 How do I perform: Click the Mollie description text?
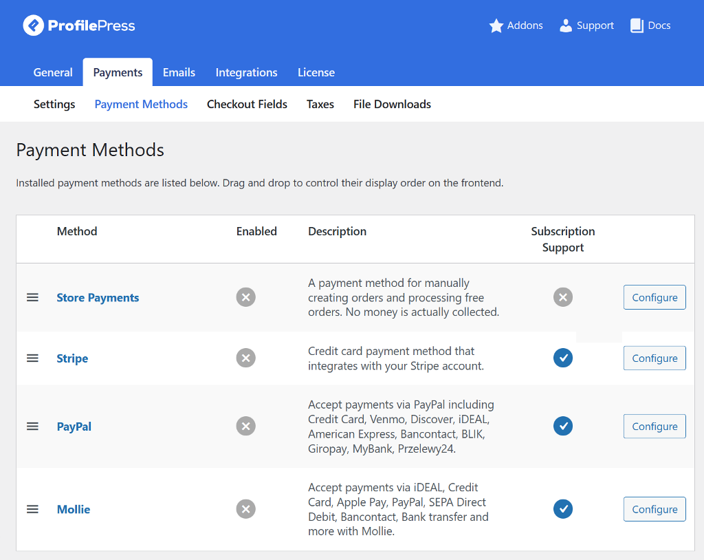click(398, 509)
